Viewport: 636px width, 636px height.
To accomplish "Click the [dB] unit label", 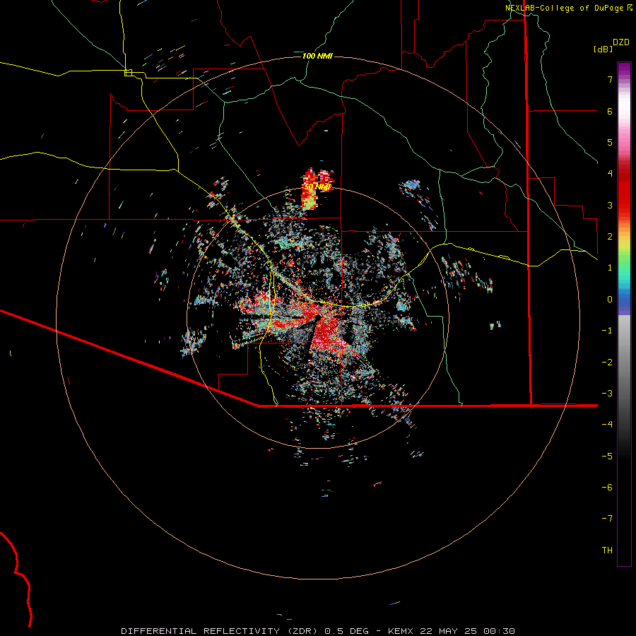I will (x=603, y=49).
